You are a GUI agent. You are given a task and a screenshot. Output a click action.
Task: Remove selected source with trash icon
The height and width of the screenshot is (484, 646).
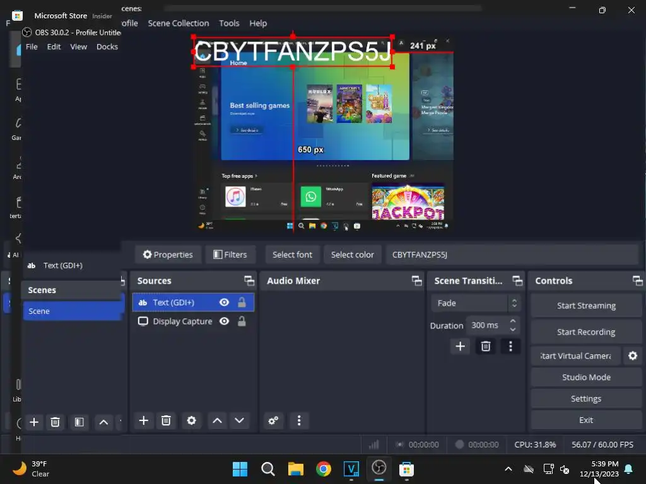pyautogui.click(x=166, y=420)
